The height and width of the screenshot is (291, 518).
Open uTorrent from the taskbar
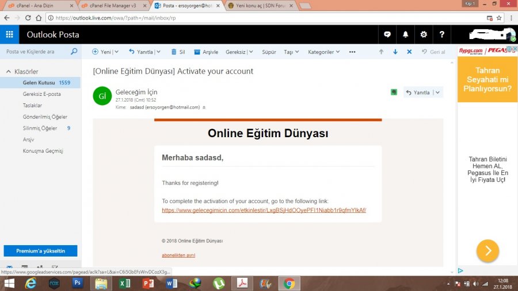[218, 284]
